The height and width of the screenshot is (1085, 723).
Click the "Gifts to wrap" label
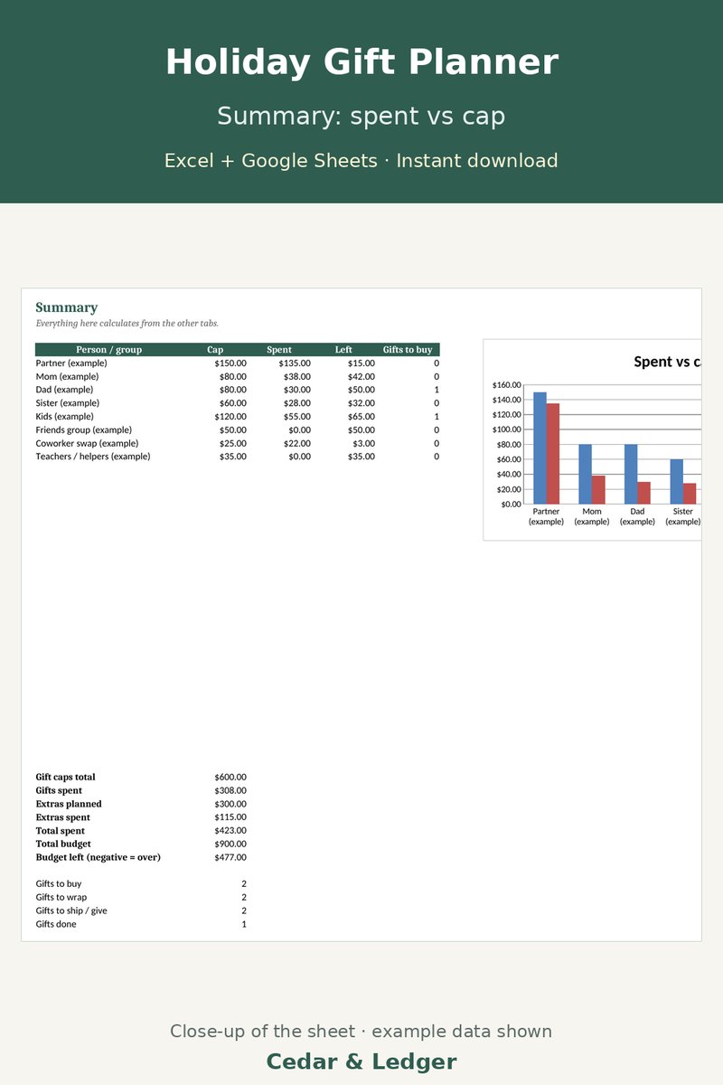click(61, 897)
